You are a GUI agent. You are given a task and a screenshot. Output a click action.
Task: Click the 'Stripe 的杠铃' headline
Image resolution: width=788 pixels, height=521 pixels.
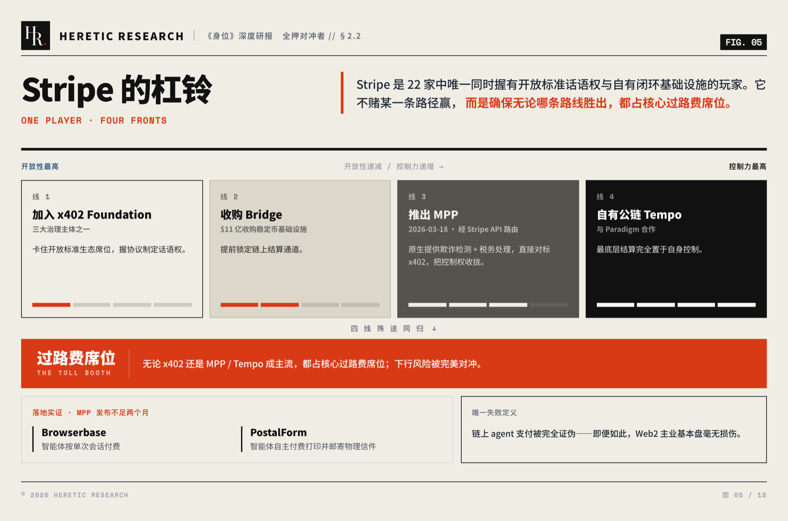click(117, 90)
